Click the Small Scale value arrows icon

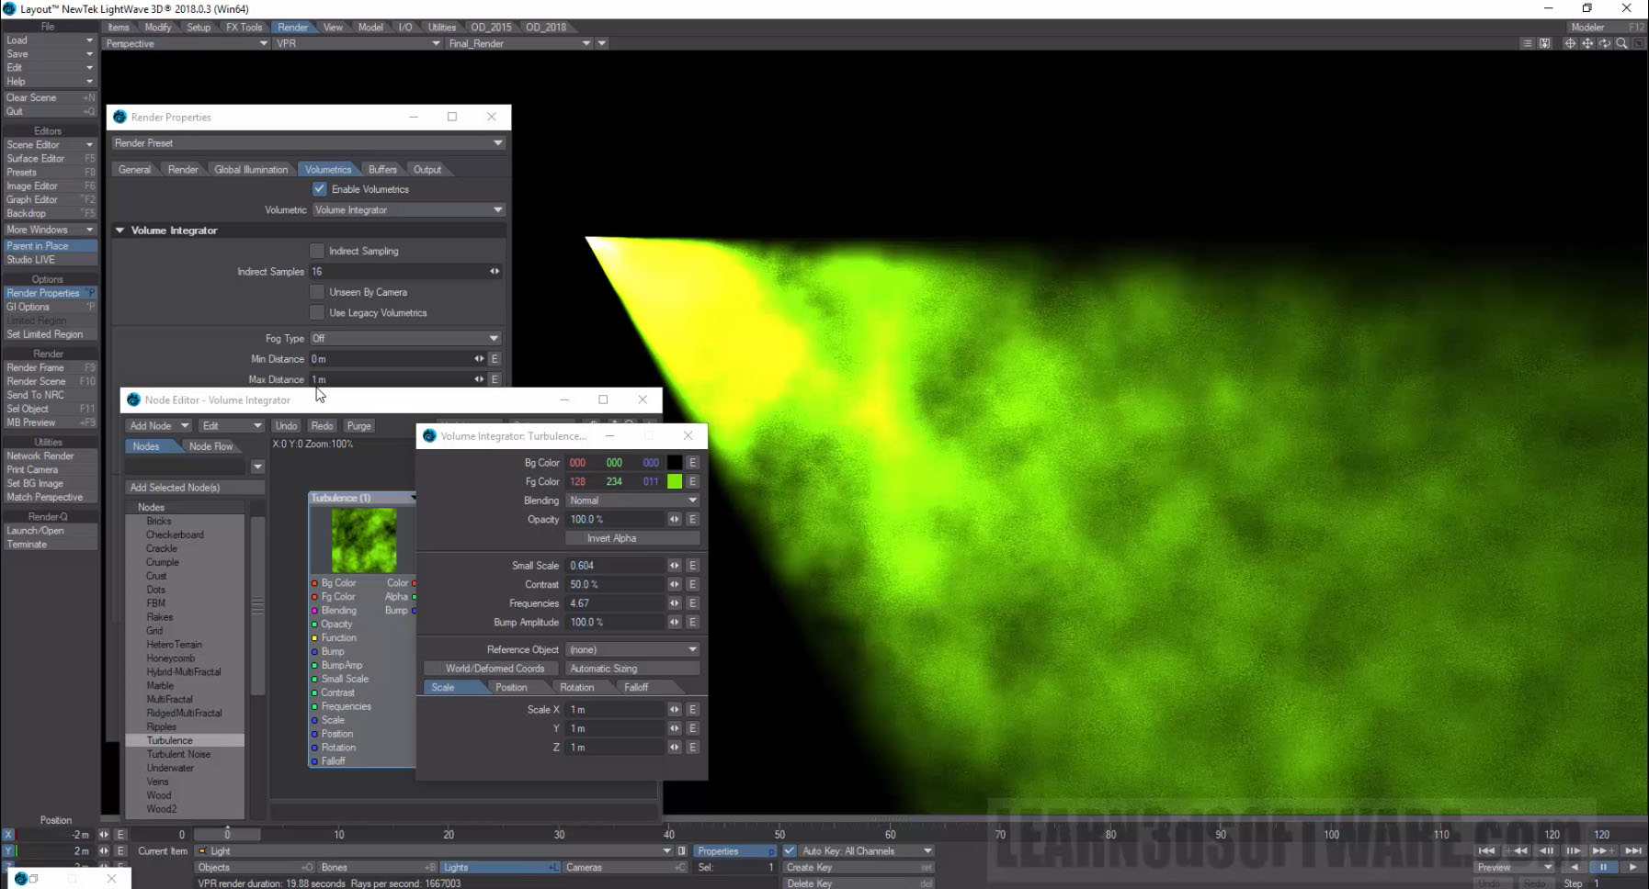pos(674,566)
